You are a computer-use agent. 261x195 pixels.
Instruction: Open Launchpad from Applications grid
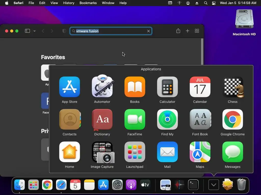[x=135, y=152]
